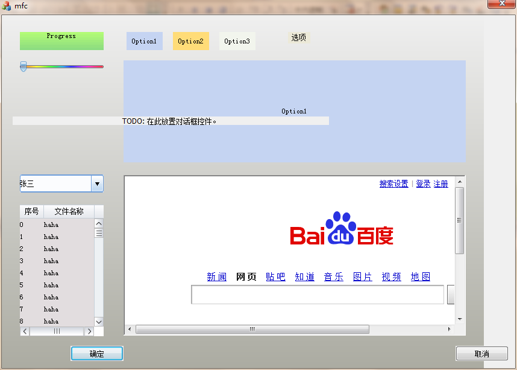Open the 新闻 link
Image resolution: width=517 pixels, height=370 pixels.
217,276
